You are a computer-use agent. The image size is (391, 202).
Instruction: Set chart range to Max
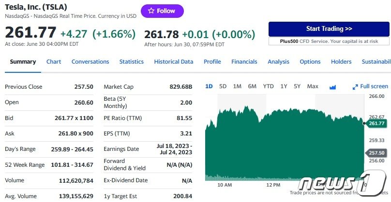pos(313,86)
